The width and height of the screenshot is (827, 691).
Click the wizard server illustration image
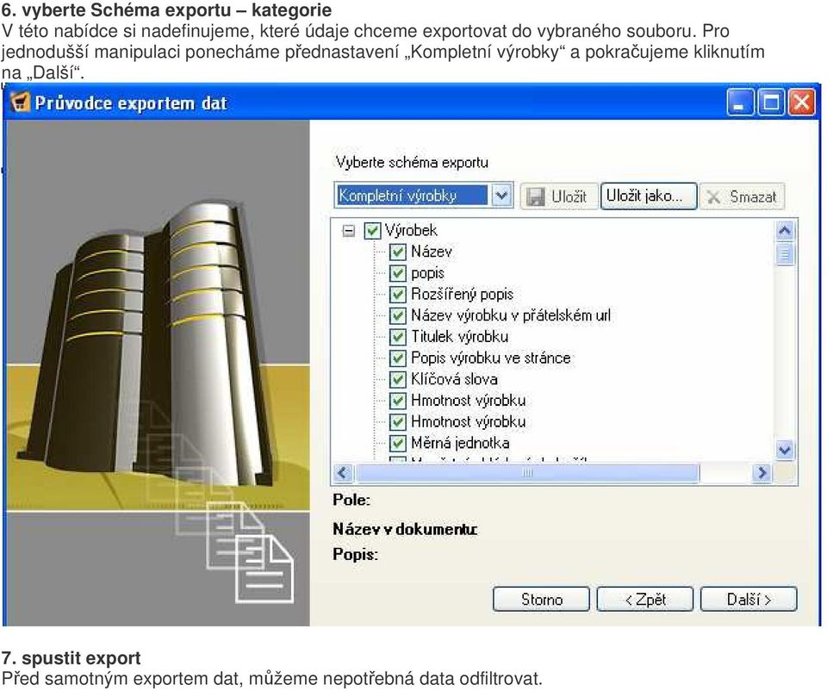(x=157, y=372)
